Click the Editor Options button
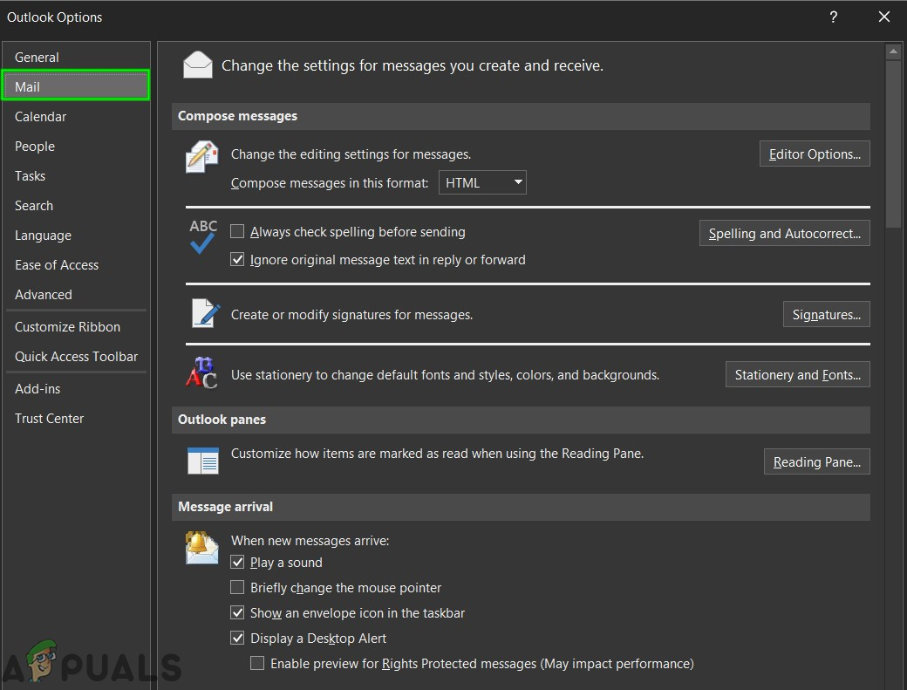 point(815,154)
